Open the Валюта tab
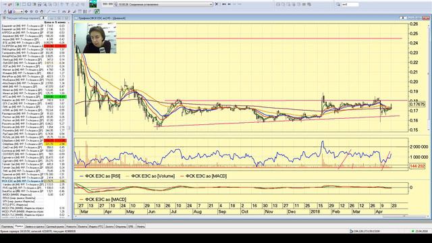 (82, 227)
